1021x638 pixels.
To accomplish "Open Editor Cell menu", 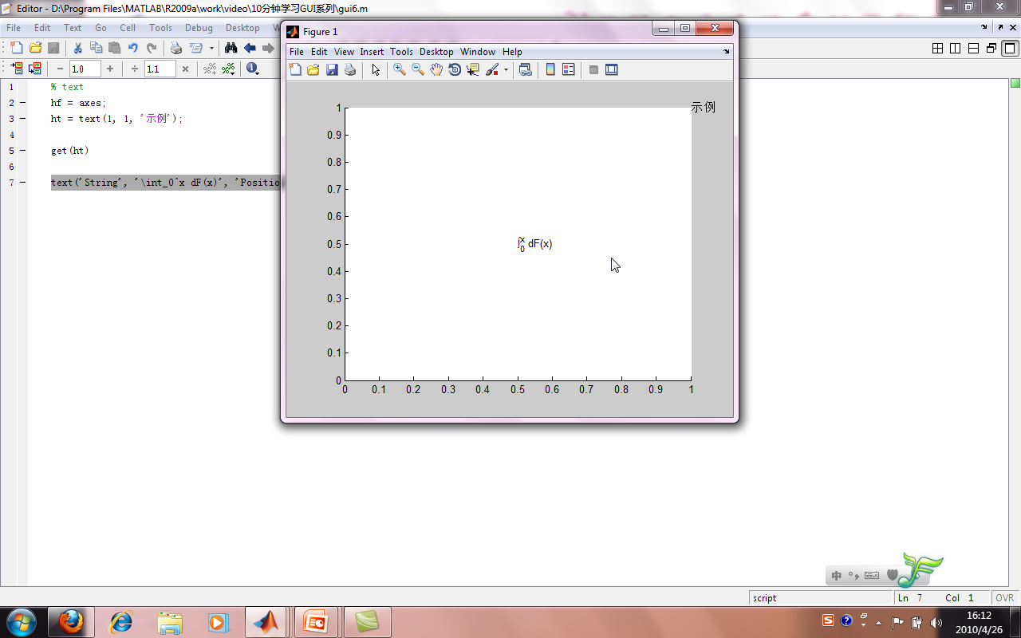I will pos(128,28).
